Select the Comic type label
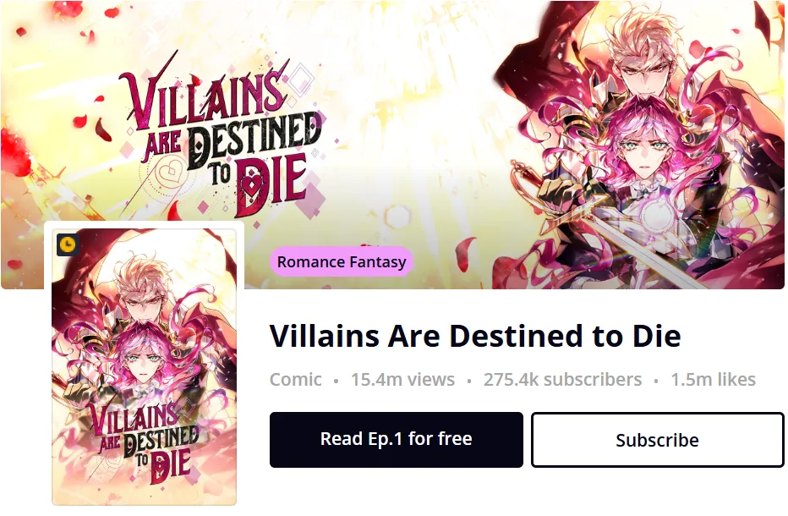 click(295, 380)
